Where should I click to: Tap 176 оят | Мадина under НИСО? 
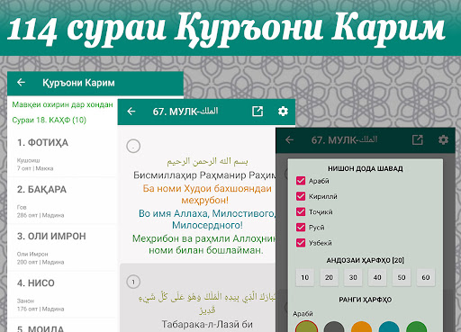tap(41, 309)
